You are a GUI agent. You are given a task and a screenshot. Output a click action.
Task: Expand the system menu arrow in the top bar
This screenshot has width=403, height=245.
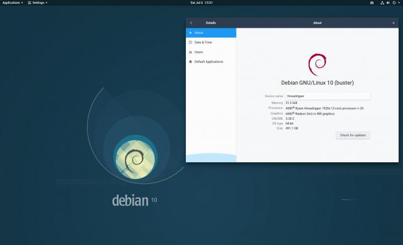[x=399, y=3]
